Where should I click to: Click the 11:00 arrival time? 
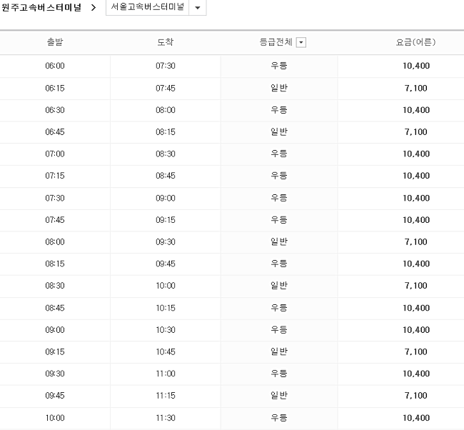pos(166,374)
